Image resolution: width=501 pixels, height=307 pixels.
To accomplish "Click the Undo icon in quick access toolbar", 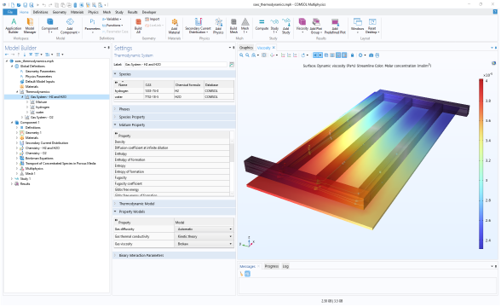I will coord(43,5).
